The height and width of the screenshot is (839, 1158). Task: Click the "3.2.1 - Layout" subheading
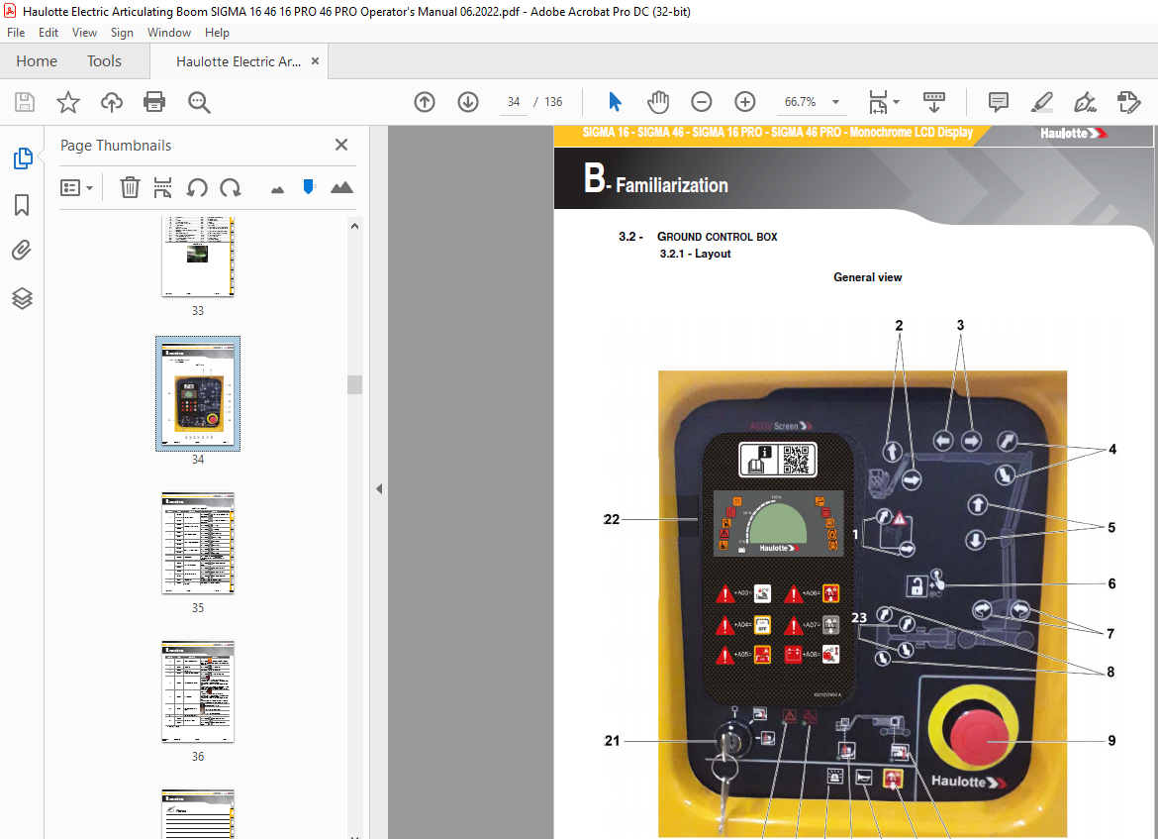695,254
